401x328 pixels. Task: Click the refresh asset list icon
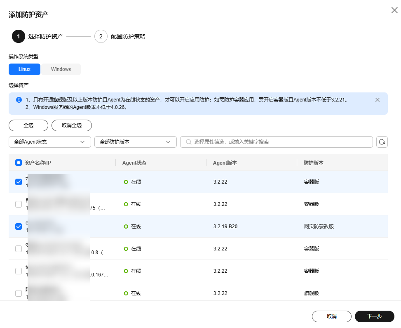pos(382,142)
